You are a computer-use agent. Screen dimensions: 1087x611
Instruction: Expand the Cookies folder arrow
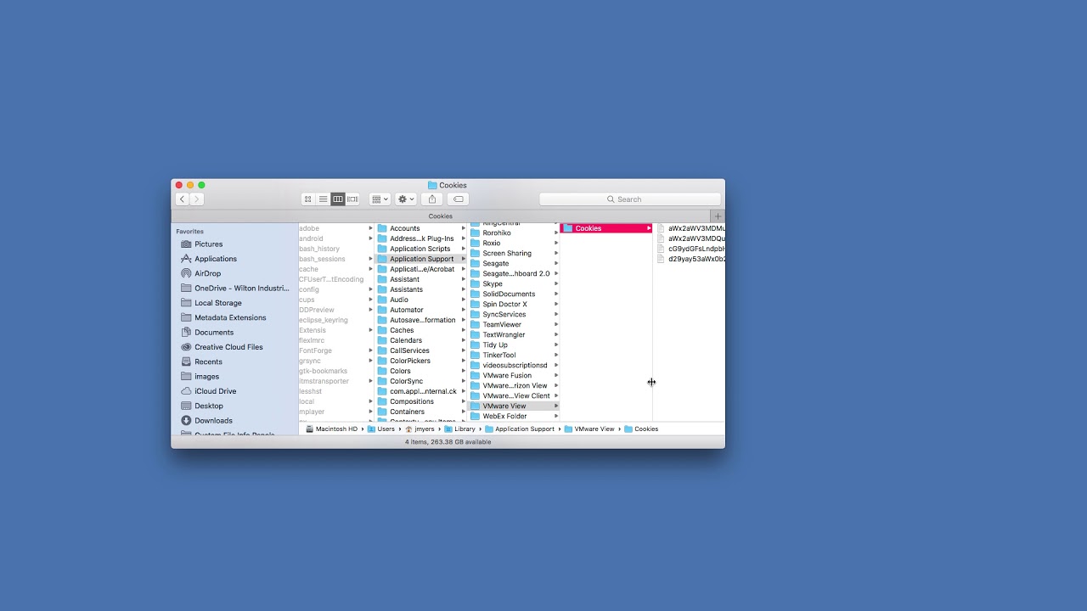[x=649, y=228]
